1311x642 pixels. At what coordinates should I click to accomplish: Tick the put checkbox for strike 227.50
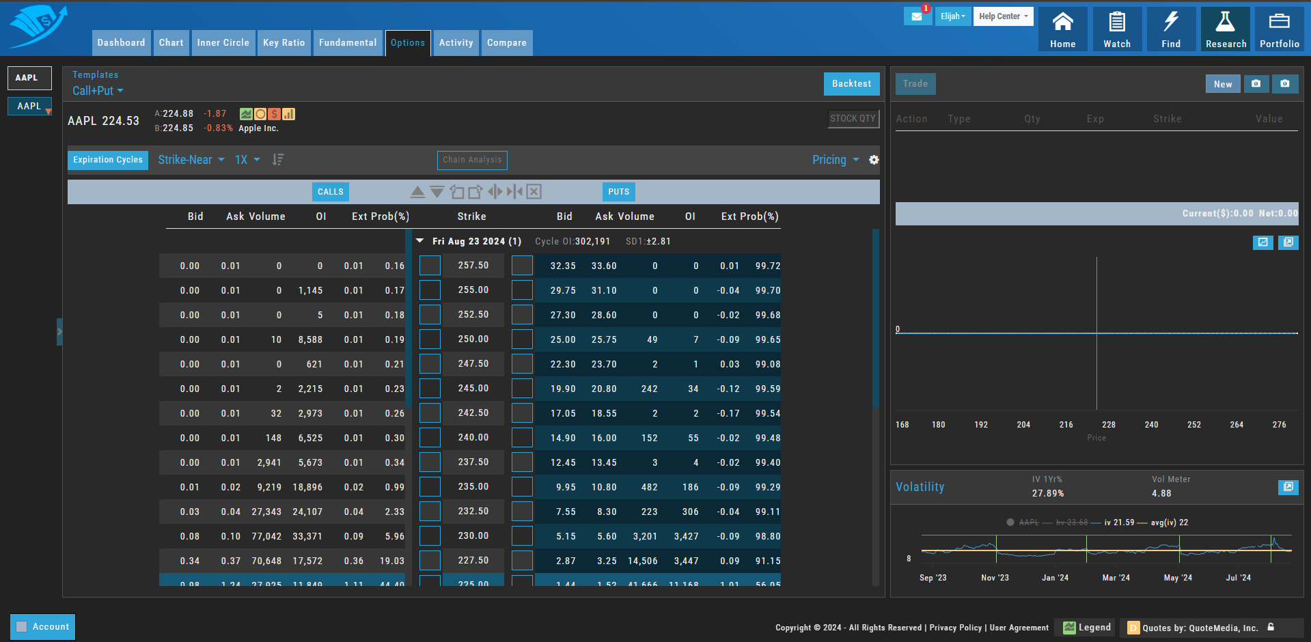click(522, 561)
